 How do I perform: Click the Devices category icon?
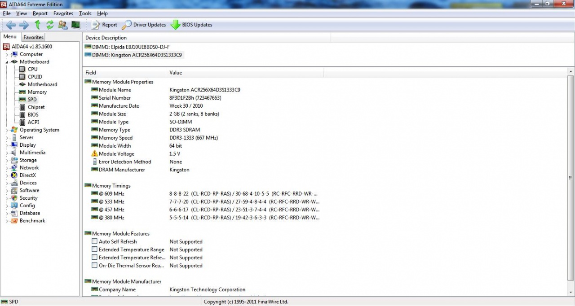[14, 183]
